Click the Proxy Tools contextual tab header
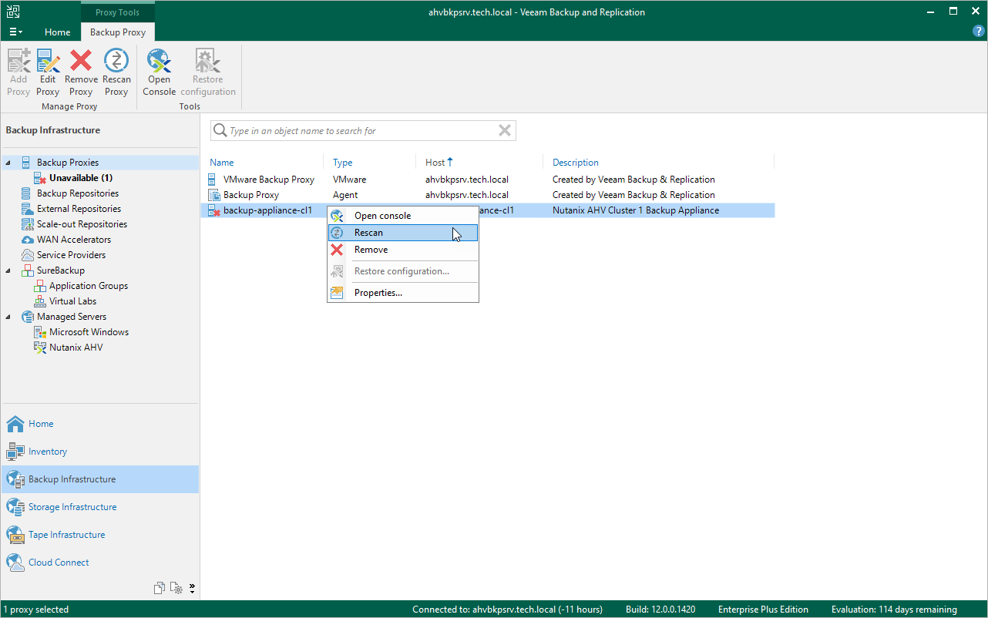This screenshot has height=618, width=988. pyautogui.click(x=118, y=12)
